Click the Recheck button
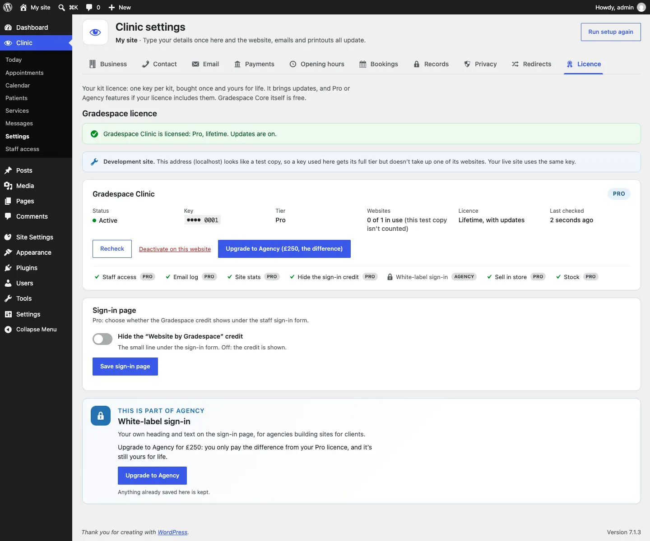 (x=112, y=249)
